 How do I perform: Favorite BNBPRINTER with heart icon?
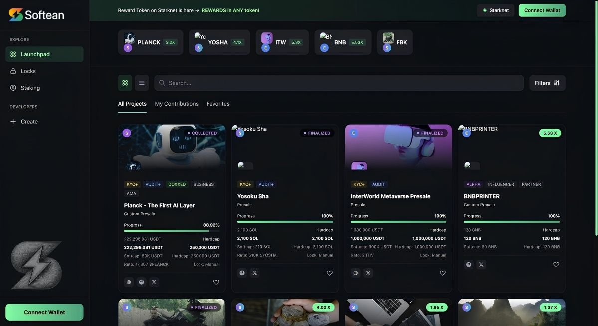click(x=556, y=265)
